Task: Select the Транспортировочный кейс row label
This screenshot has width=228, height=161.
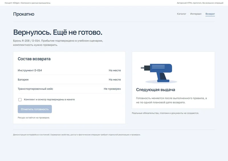Action: coord(35,89)
